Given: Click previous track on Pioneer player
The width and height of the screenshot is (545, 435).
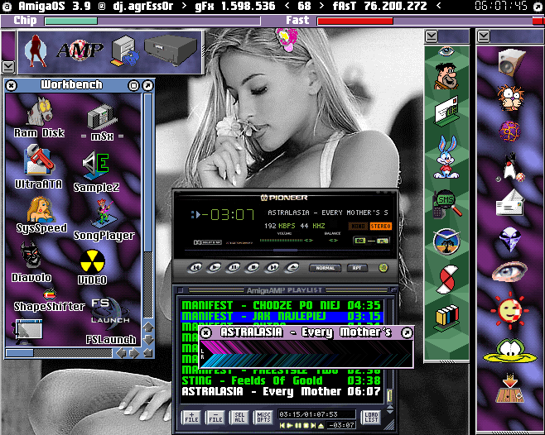Looking at the screenshot, I should pyautogui.click(x=195, y=268).
